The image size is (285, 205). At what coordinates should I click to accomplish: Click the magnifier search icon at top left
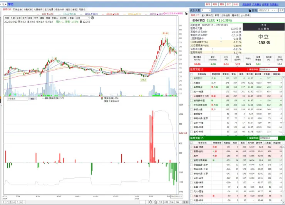coord(3,4)
